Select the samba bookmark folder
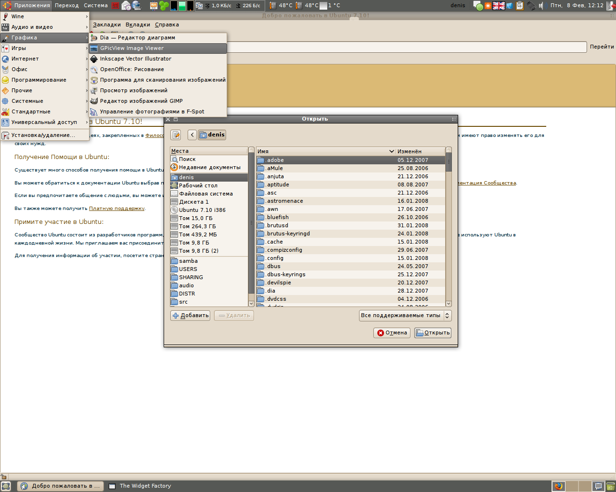616x492 pixels. coord(209,261)
